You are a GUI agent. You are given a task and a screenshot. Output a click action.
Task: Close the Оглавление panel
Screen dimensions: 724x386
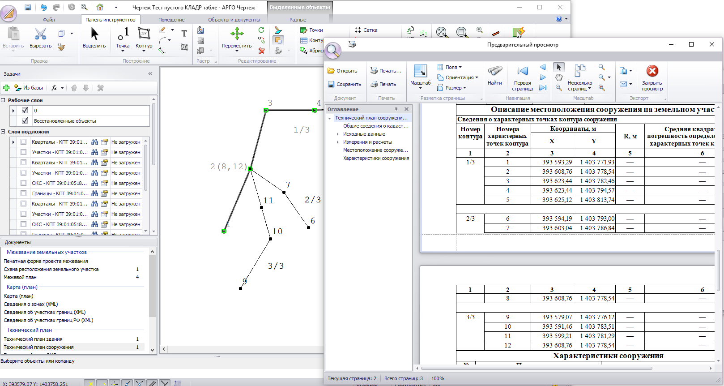click(406, 109)
